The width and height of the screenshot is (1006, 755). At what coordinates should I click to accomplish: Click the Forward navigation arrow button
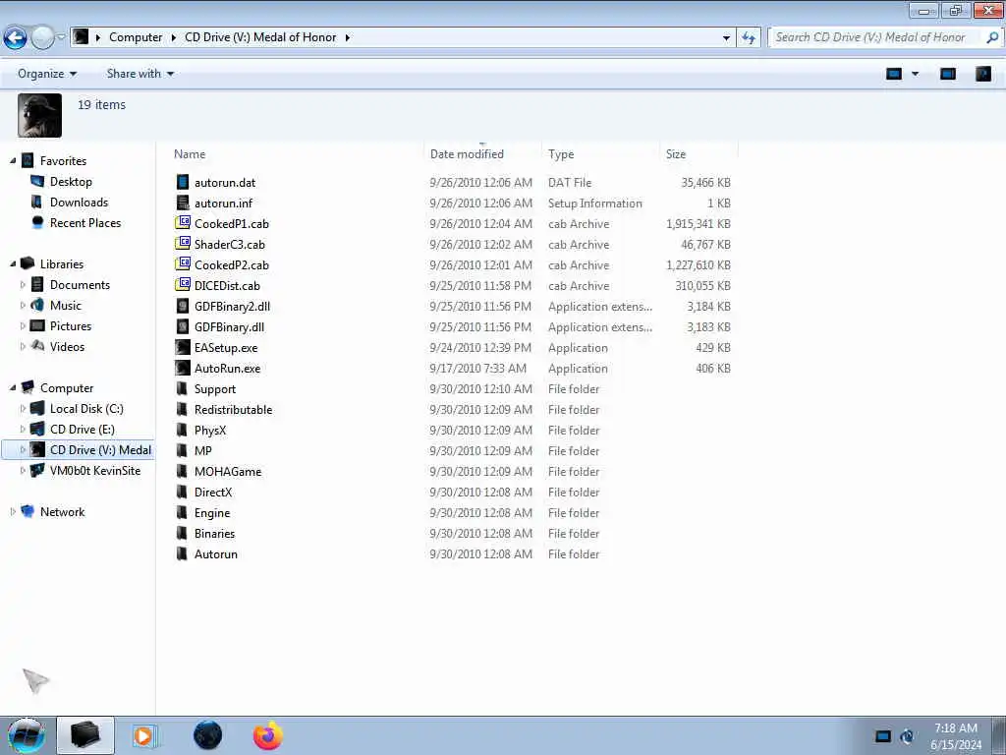tap(42, 37)
